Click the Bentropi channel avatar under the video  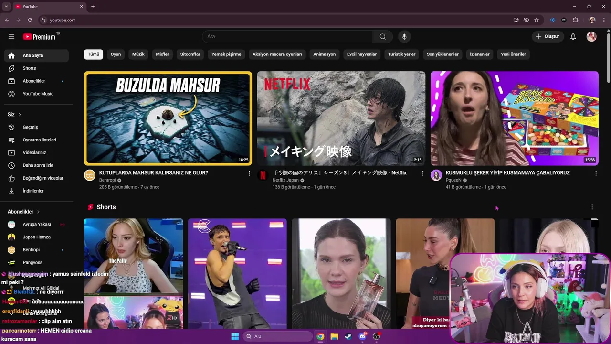click(90, 175)
